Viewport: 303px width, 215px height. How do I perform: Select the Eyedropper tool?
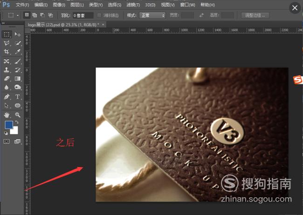point(18,51)
